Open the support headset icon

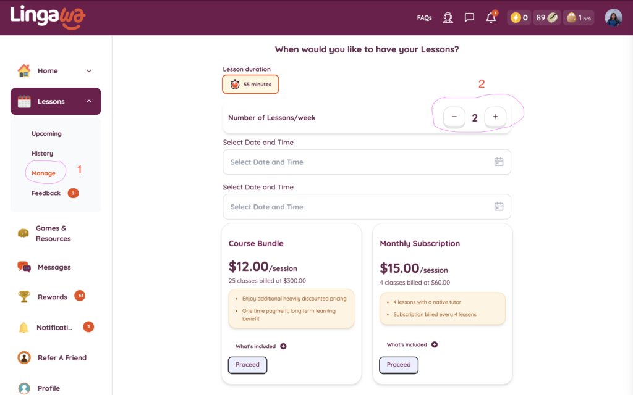click(x=448, y=18)
